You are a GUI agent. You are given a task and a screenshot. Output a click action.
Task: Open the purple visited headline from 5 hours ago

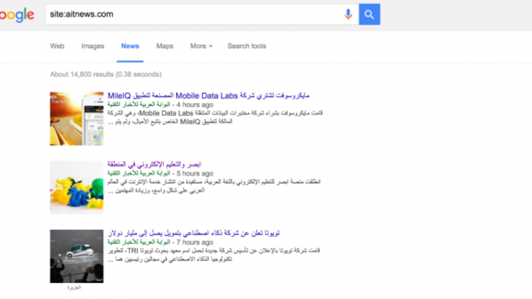pyautogui.click(x=154, y=164)
